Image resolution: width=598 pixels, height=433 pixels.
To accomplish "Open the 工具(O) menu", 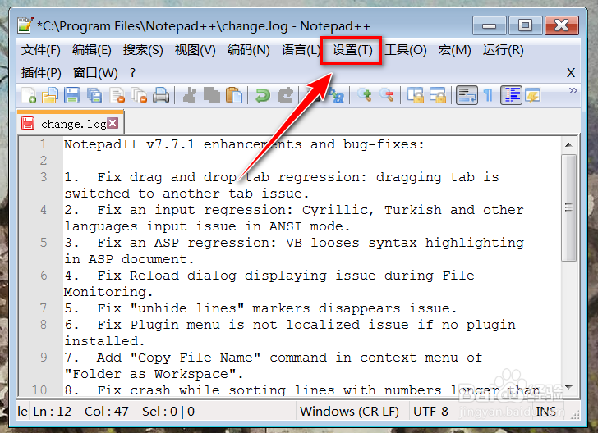I will click(x=406, y=50).
